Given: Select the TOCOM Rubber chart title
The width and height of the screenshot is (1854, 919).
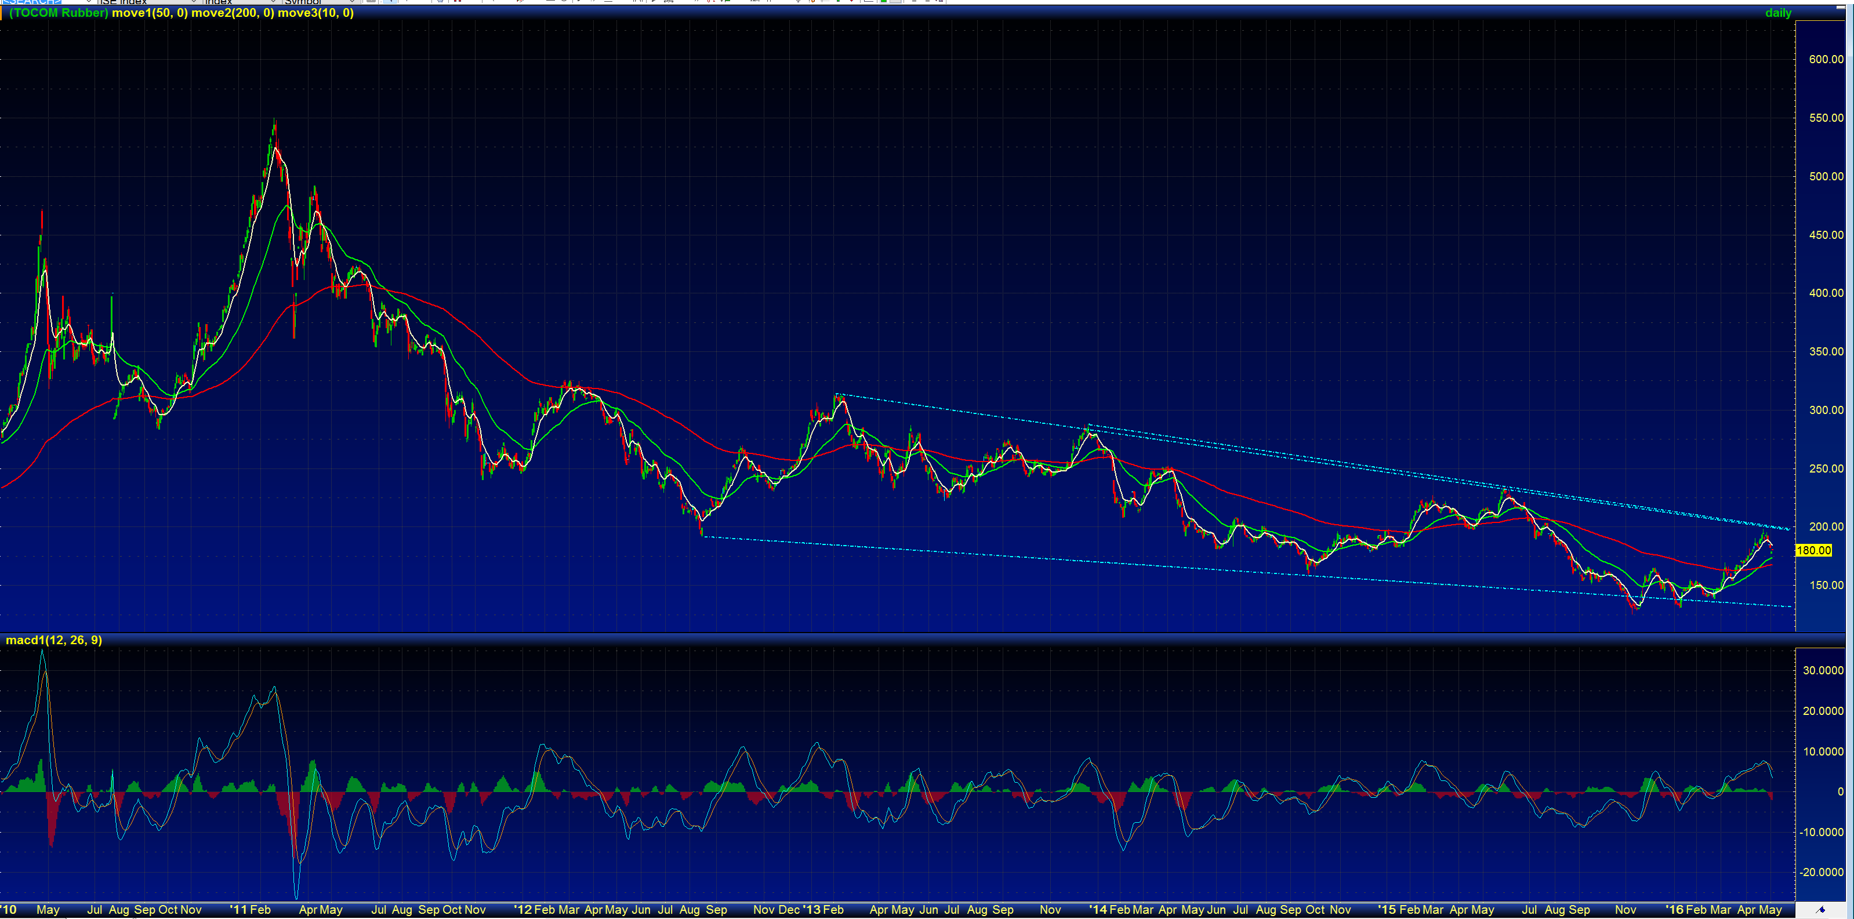Looking at the screenshot, I should pos(59,13).
